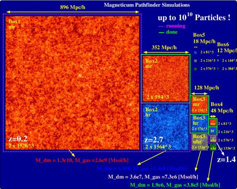The height and width of the screenshot is (189, 237).
Task: Click the small Box4 uhr square
Action: (x=213, y=139)
